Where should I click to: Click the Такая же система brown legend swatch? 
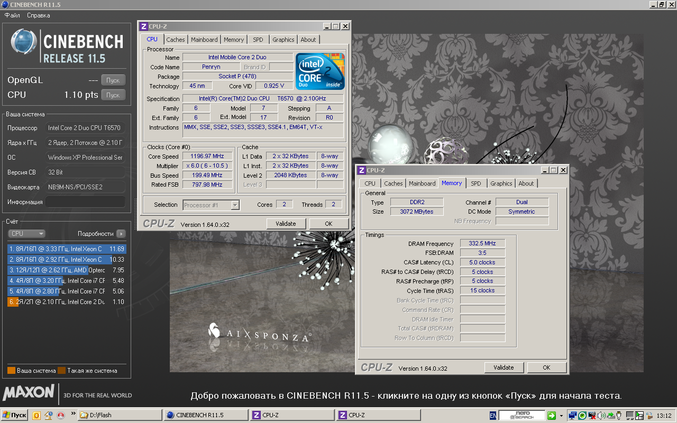click(62, 371)
